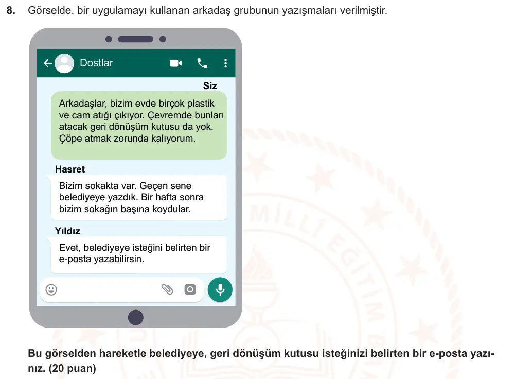Tap the green microphone voice message button
The width and height of the screenshot is (515, 379).
coord(220,289)
